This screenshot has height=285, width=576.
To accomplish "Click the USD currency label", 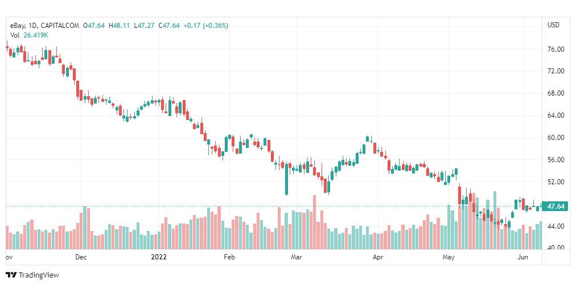I will pos(553,25).
